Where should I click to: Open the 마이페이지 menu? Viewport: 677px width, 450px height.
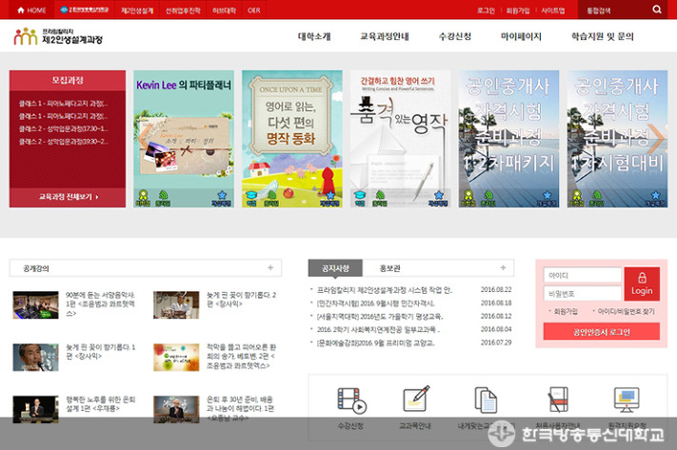point(521,37)
